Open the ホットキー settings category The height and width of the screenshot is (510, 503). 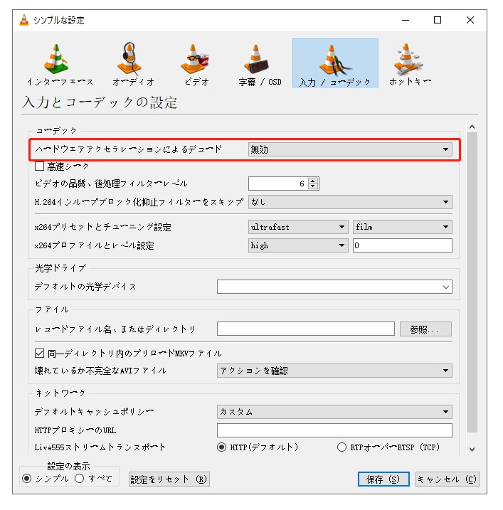click(x=410, y=64)
